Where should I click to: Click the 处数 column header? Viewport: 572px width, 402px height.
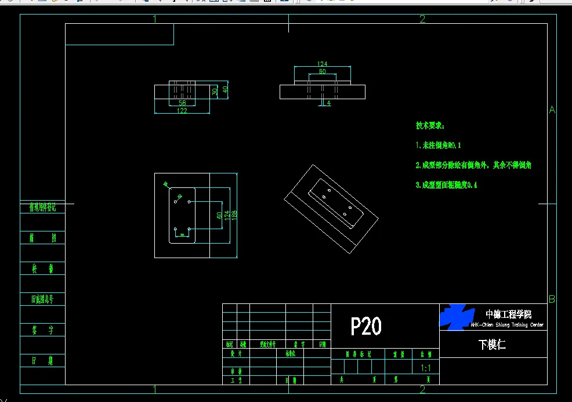(243, 345)
